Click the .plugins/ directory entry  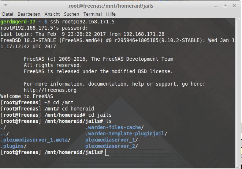tap(14, 146)
